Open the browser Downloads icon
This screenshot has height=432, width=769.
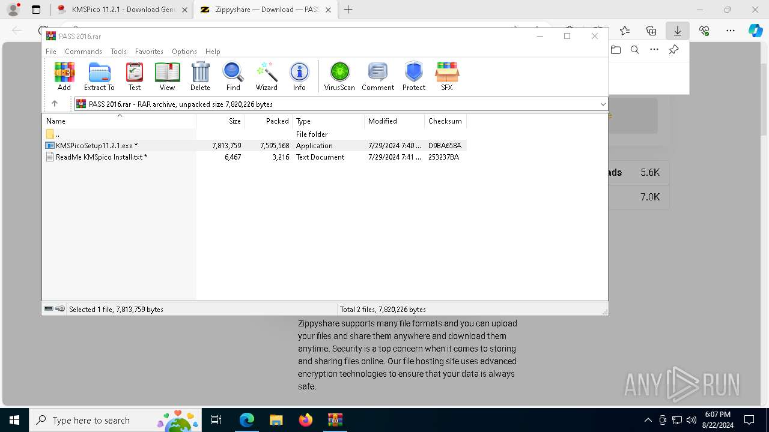coord(678,31)
